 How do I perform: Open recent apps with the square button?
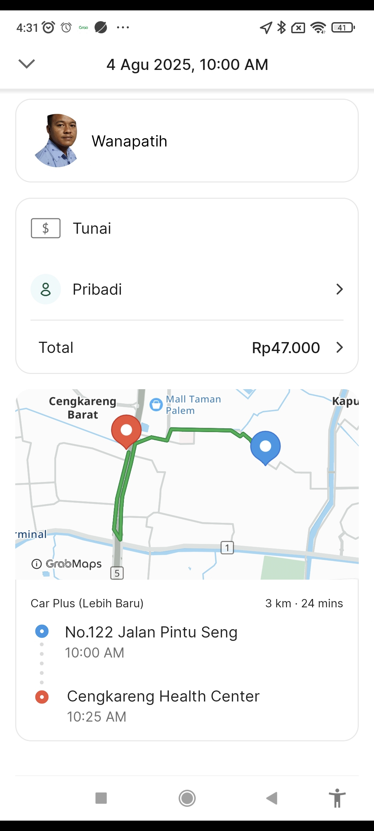101,798
